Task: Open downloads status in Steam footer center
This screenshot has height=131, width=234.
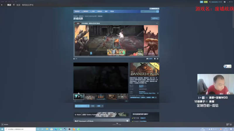Action: coord(117,124)
